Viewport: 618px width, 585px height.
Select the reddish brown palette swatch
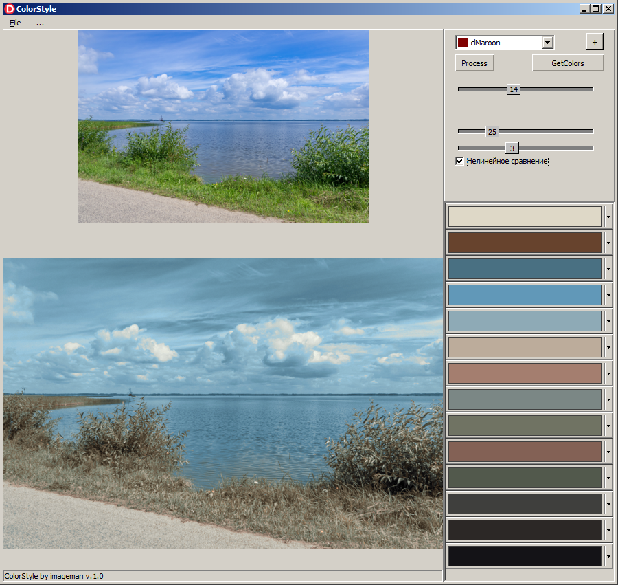coord(525,451)
